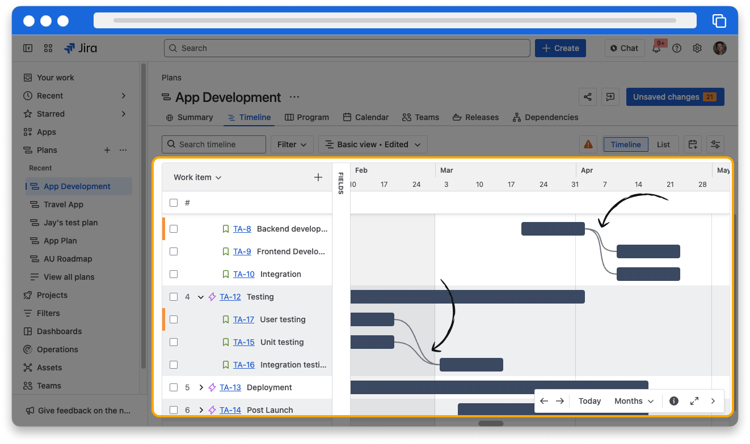Open the Chat button
Screen dimensions: 750x444
[624, 48]
